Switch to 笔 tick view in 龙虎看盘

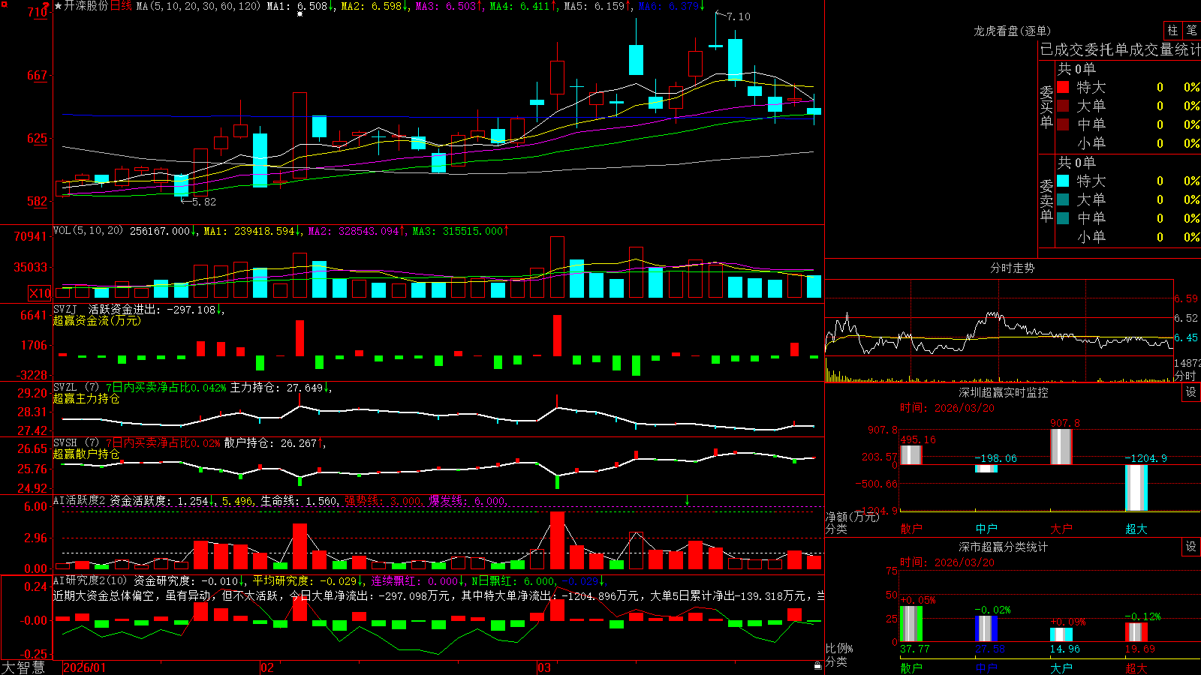point(1191,30)
